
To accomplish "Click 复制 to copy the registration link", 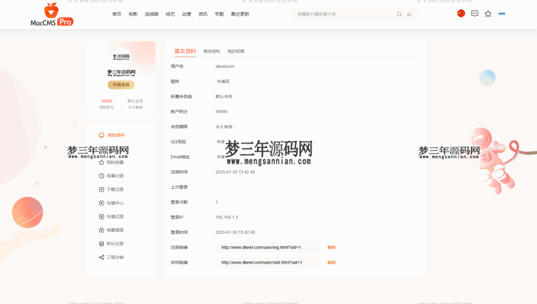I will pos(331,247).
